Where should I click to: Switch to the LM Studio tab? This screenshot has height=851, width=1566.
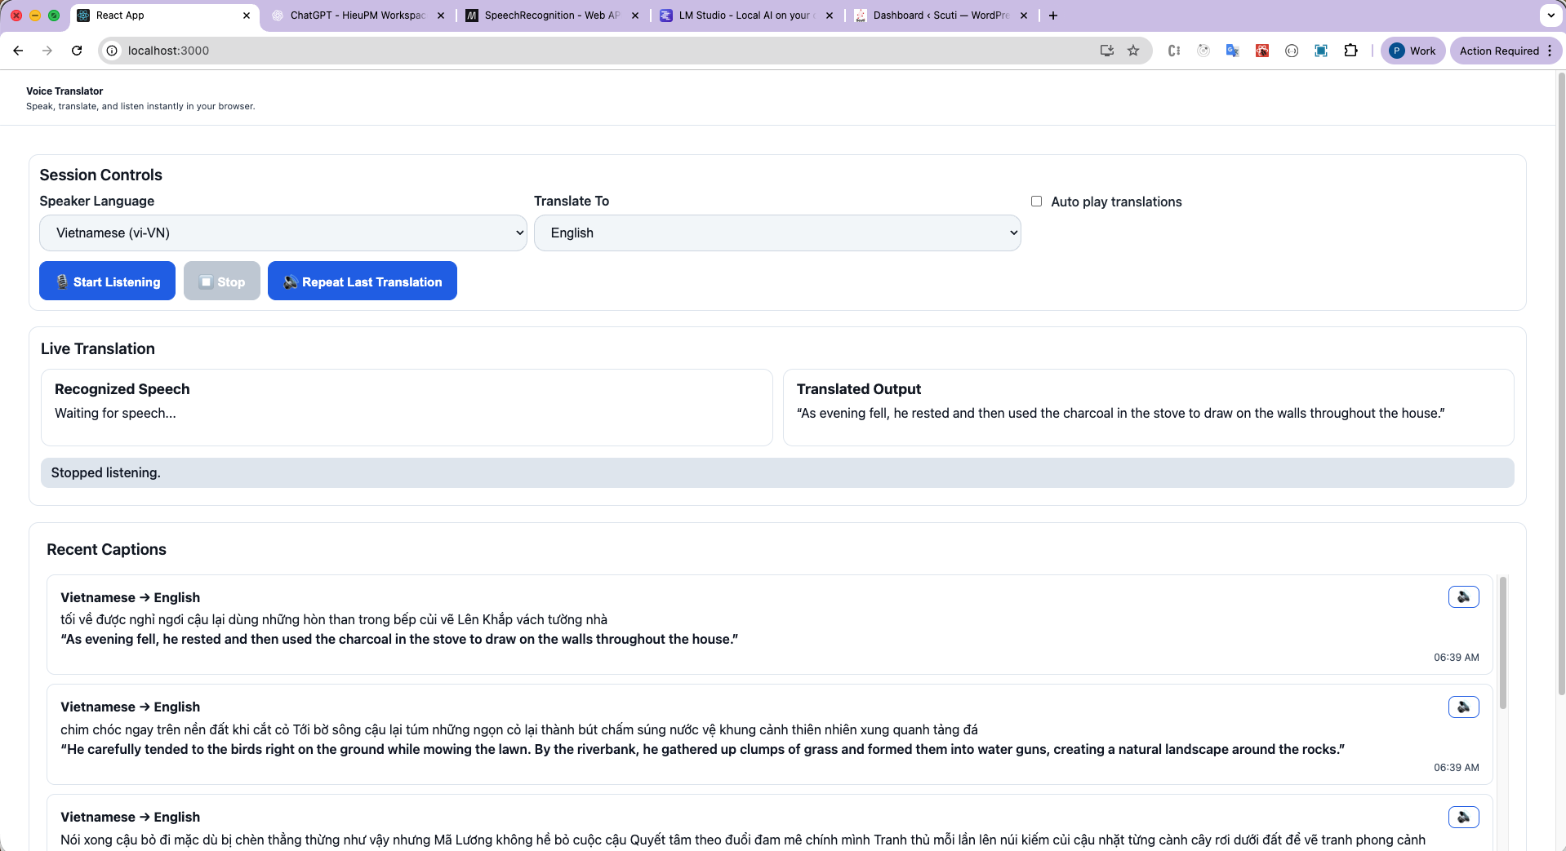743,16
